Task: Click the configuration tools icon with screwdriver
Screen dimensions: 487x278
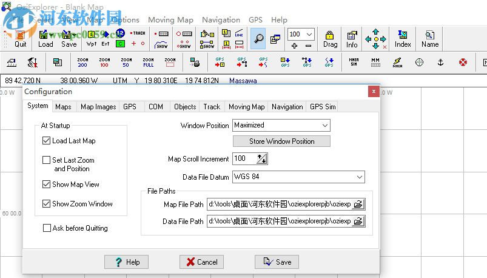Action: [33, 63]
